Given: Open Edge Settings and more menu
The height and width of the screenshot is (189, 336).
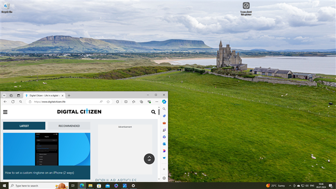Looking at the screenshot, I should [x=157, y=102].
